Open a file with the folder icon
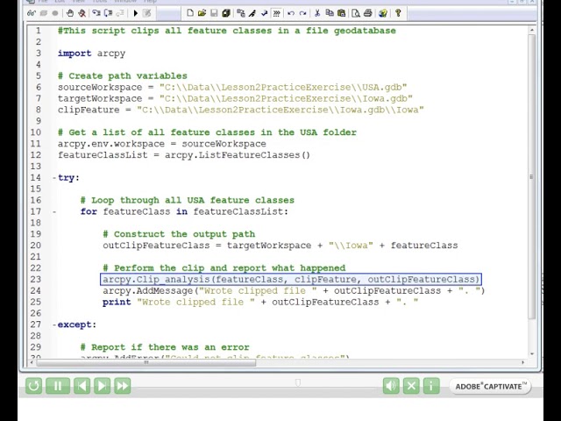The height and width of the screenshot is (421, 561). point(202,13)
